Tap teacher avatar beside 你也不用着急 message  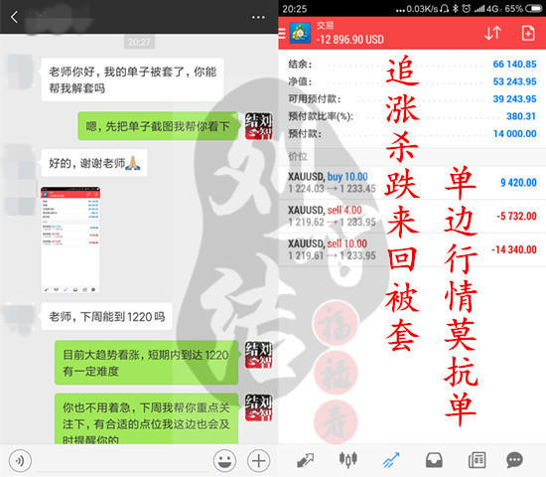(x=258, y=407)
